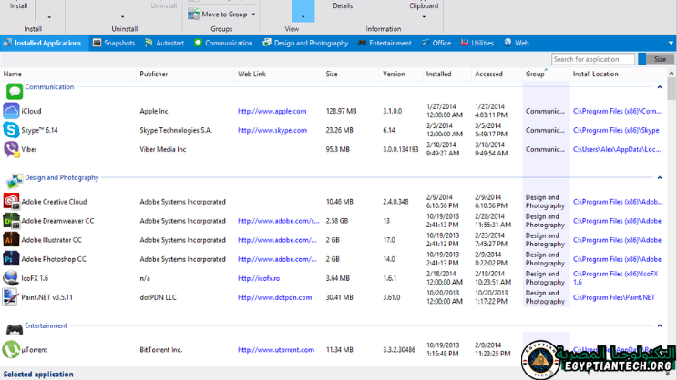
Task: Collapse the Communication group
Action: tap(660, 87)
